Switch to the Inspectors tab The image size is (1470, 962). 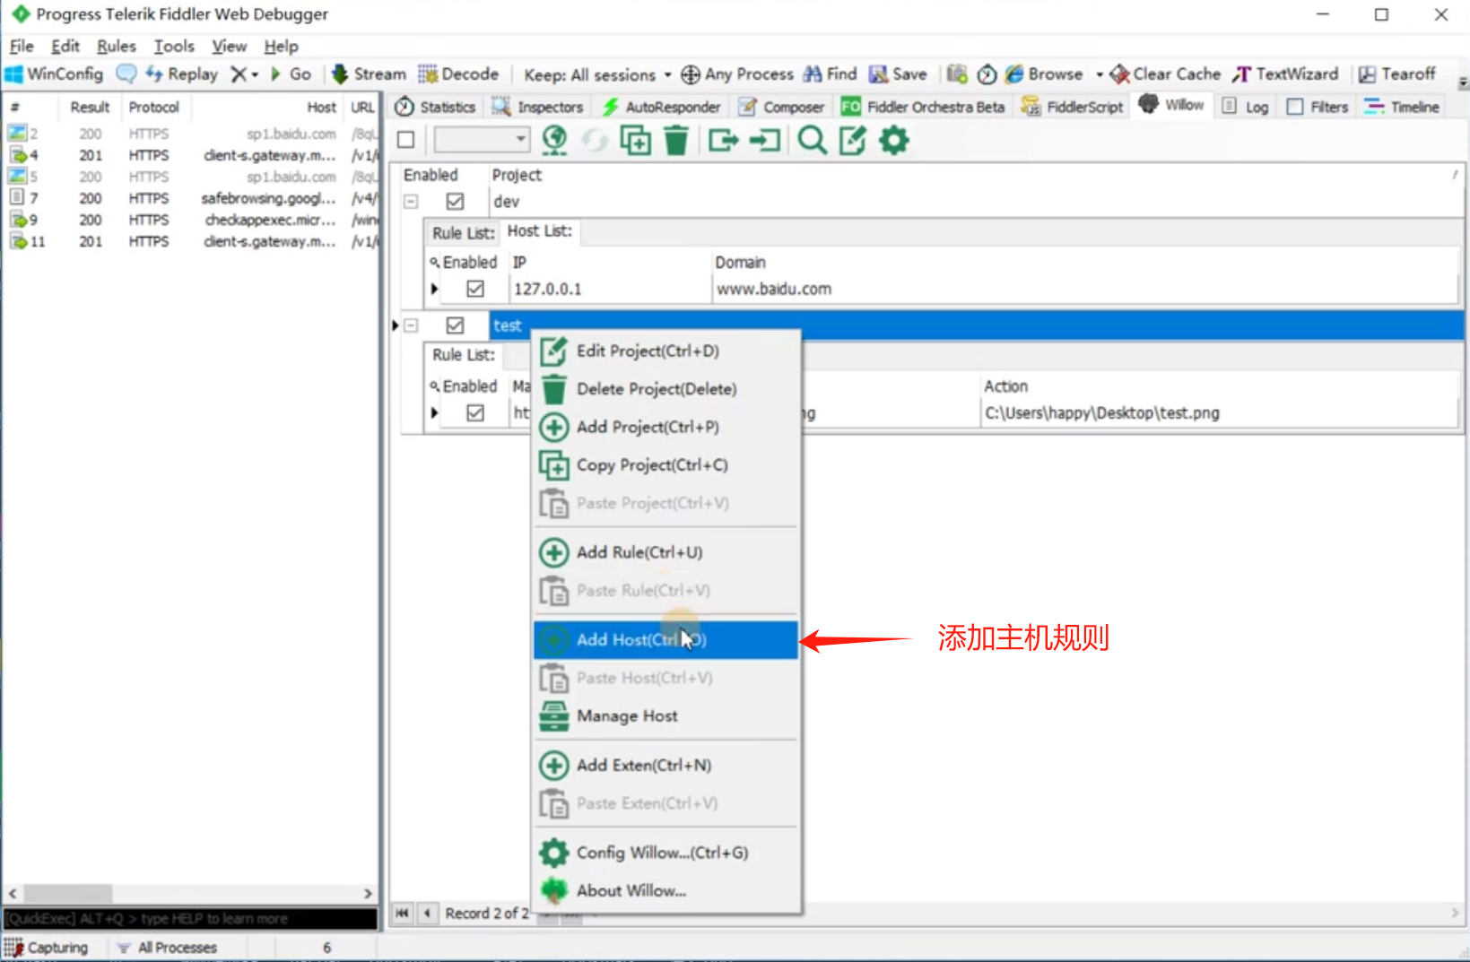538,107
